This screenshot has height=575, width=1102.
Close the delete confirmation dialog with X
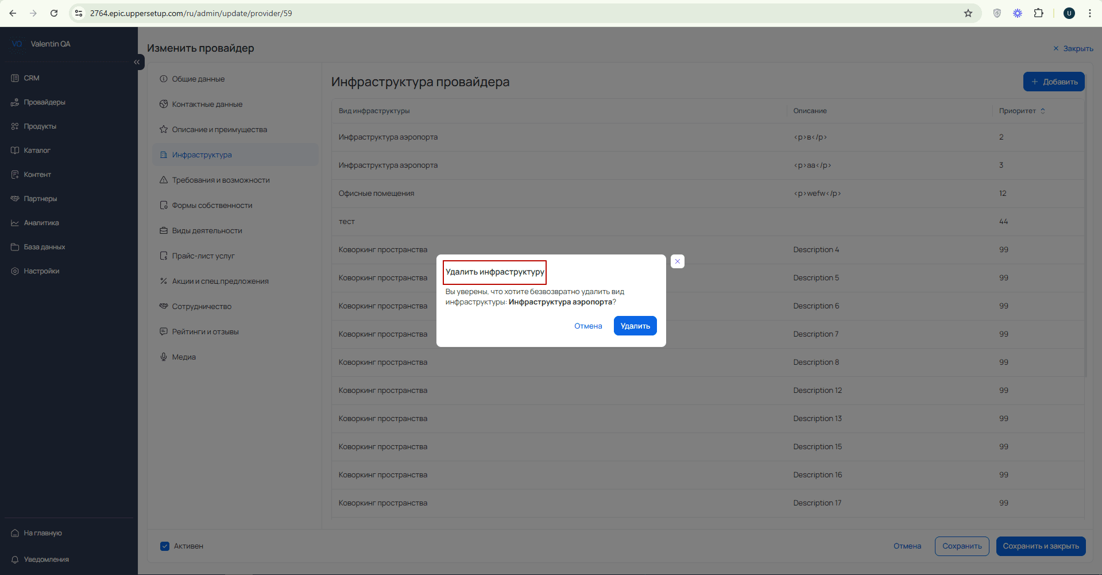click(678, 261)
